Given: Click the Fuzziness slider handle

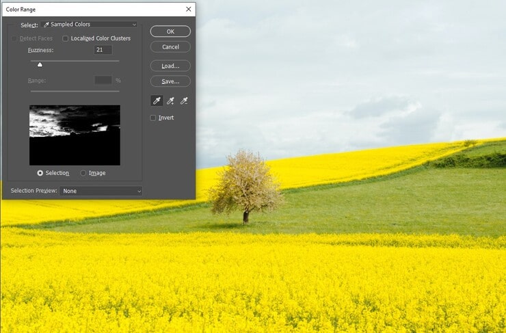Looking at the screenshot, I should pyautogui.click(x=40, y=65).
